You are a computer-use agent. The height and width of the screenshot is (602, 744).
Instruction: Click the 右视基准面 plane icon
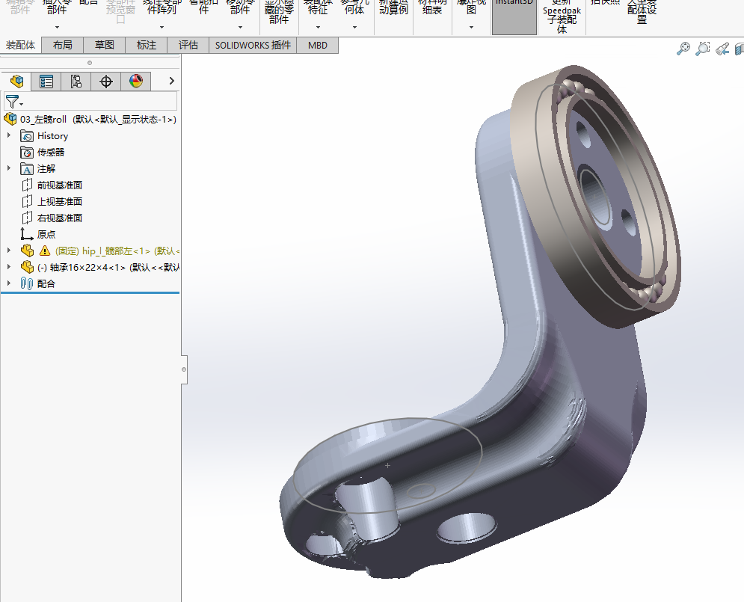coord(27,218)
